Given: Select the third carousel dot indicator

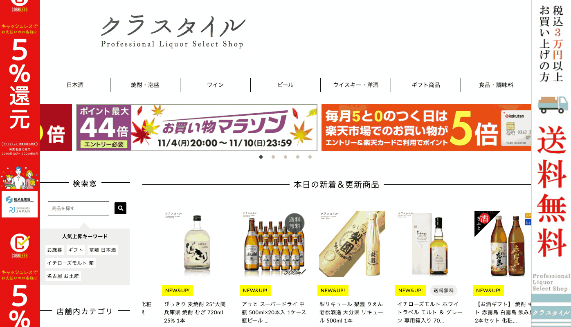Looking at the screenshot, I should pos(285,157).
